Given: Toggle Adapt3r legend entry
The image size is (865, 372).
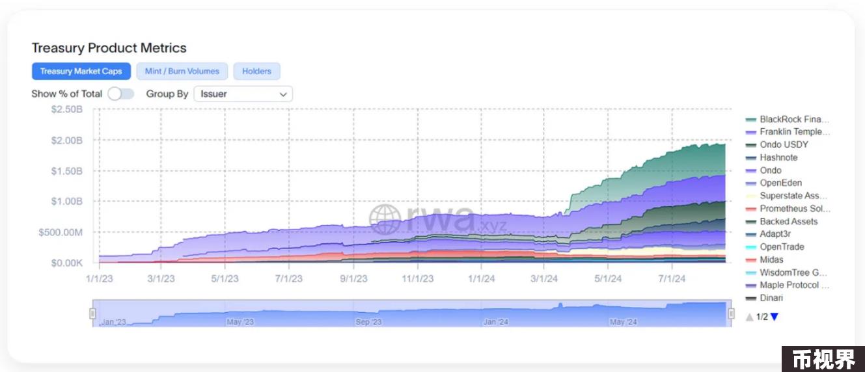Looking at the screenshot, I should pyautogui.click(x=769, y=234).
